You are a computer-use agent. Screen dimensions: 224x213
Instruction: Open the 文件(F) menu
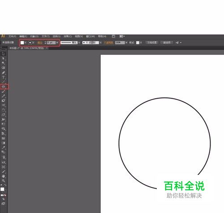[12, 36]
